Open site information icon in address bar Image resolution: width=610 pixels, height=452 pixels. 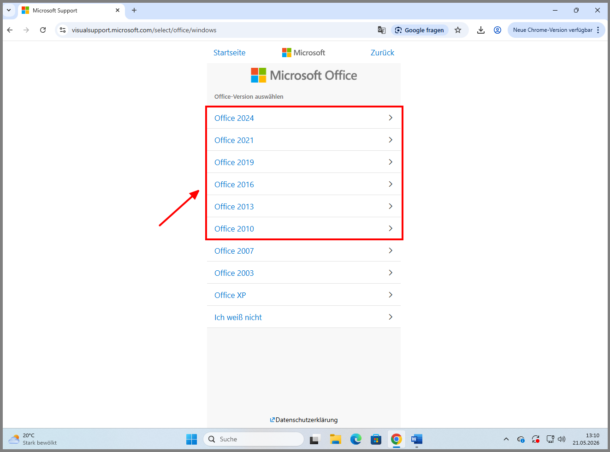(x=63, y=30)
